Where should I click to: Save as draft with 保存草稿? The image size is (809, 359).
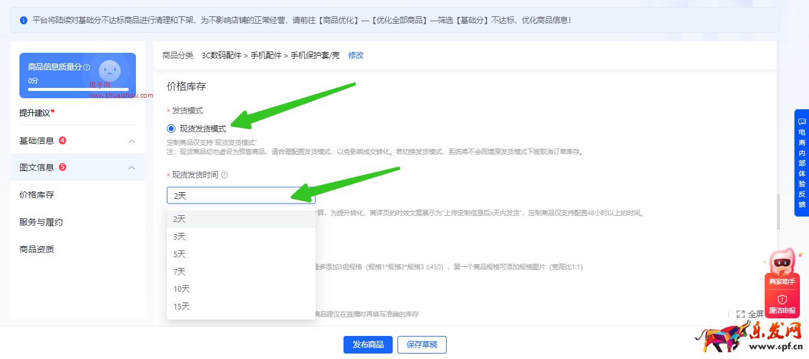pyautogui.click(x=422, y=344)
